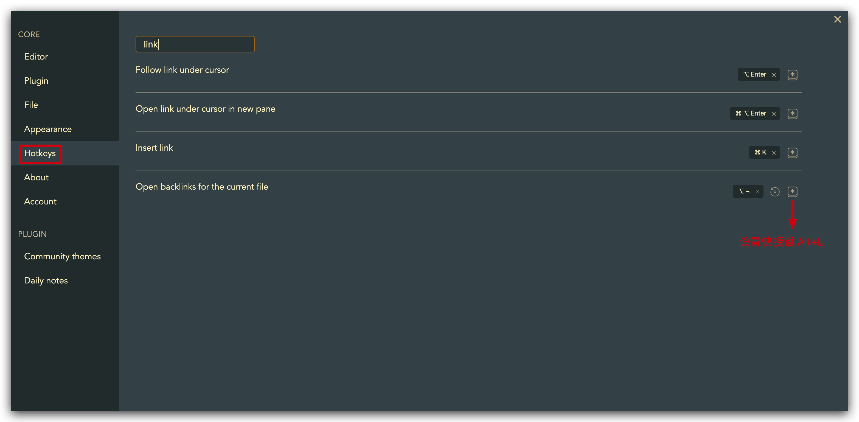Focus the hotkey search field containing link

[x=195, y=44]
